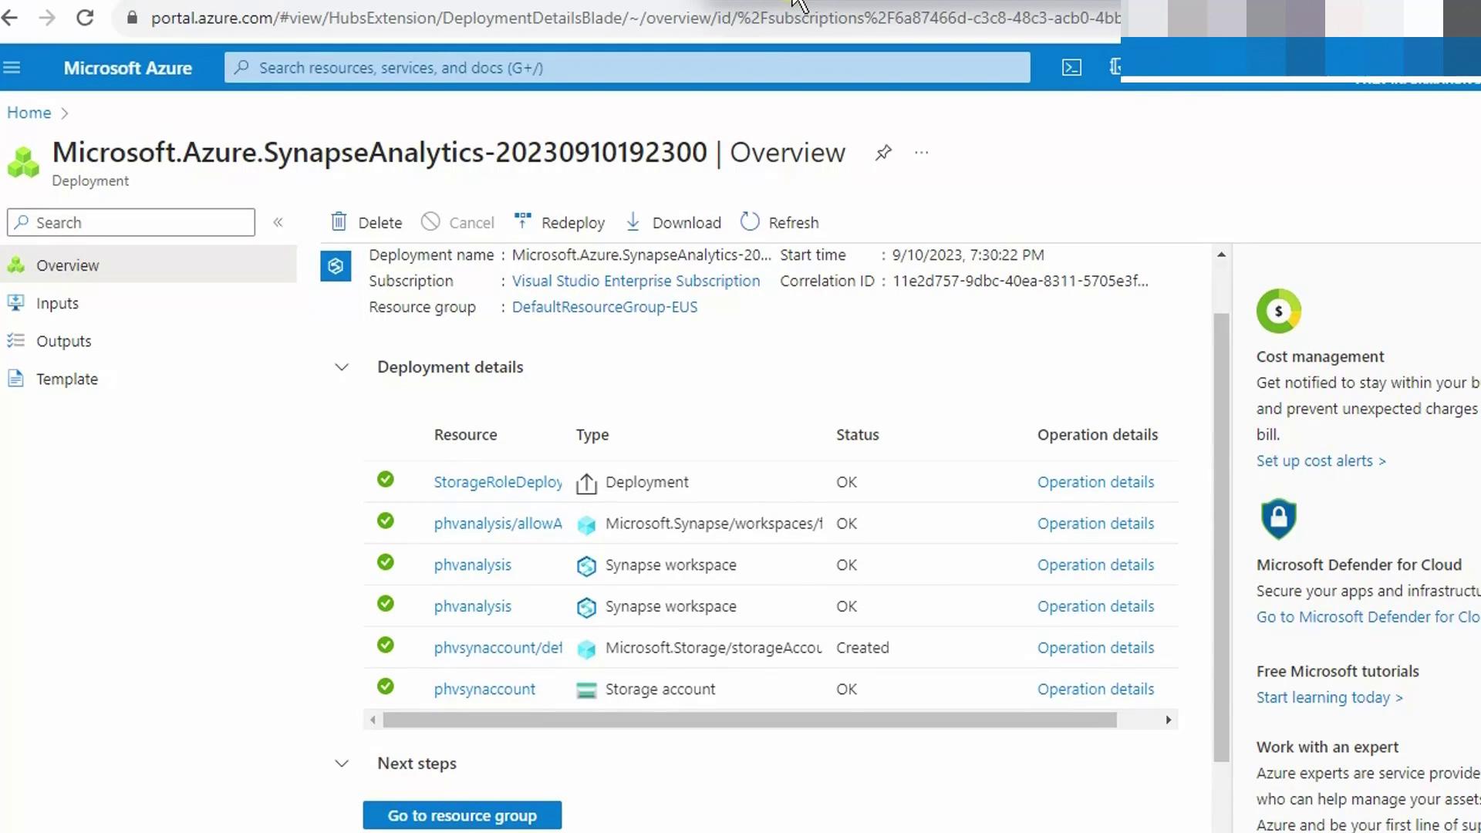
Task: Click the Delete trash can icon
Action: 339,222
